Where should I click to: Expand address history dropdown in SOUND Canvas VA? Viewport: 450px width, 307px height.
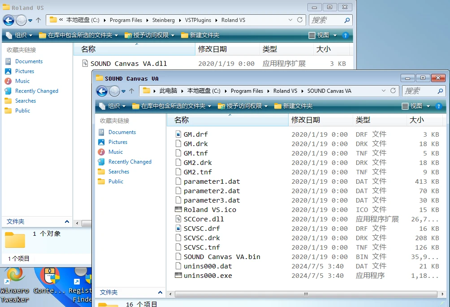click(383, 91)
